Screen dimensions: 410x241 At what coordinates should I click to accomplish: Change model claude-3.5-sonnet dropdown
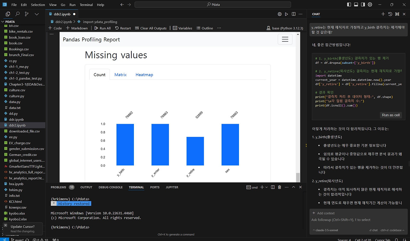[325, 230]
